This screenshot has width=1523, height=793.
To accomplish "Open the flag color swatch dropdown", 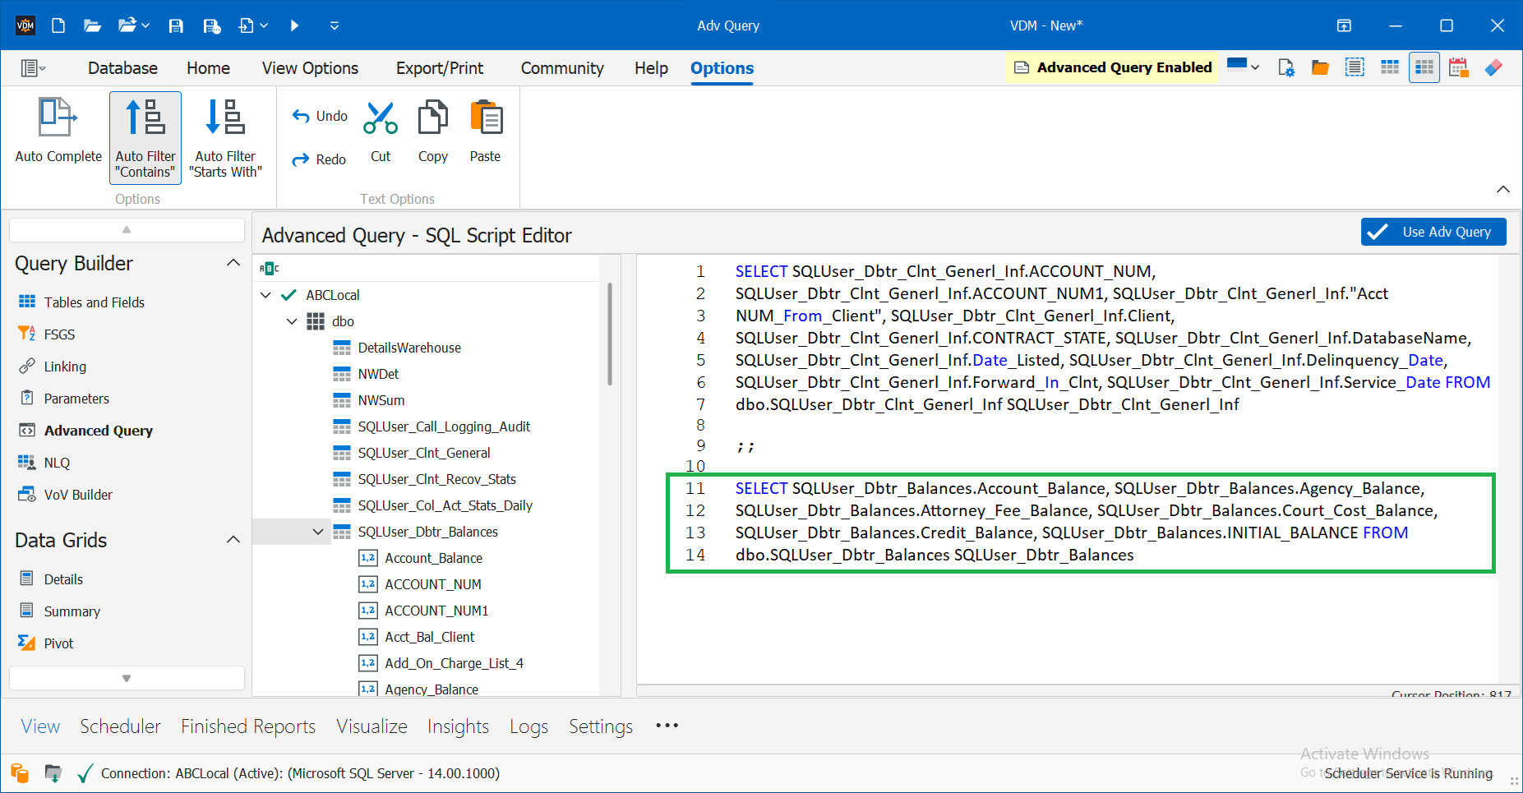I will [x=1253, y=67].
